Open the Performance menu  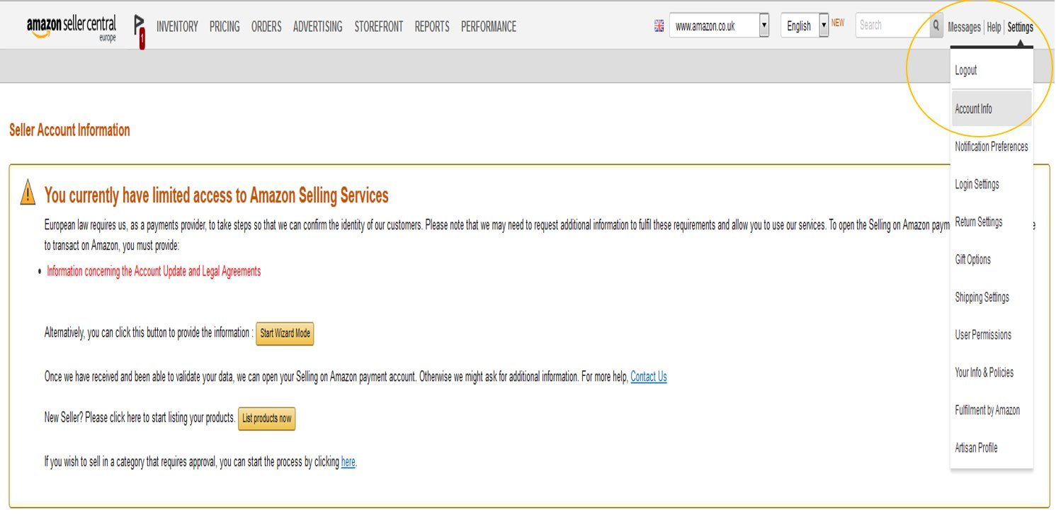coord(488,27)
